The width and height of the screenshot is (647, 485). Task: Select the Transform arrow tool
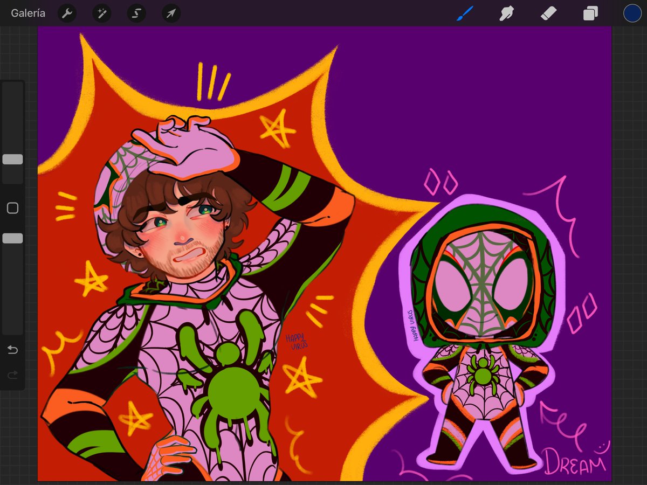[x=171, y=13]
